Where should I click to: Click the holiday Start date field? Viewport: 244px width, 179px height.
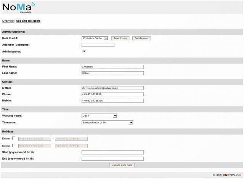coord(112,152)
